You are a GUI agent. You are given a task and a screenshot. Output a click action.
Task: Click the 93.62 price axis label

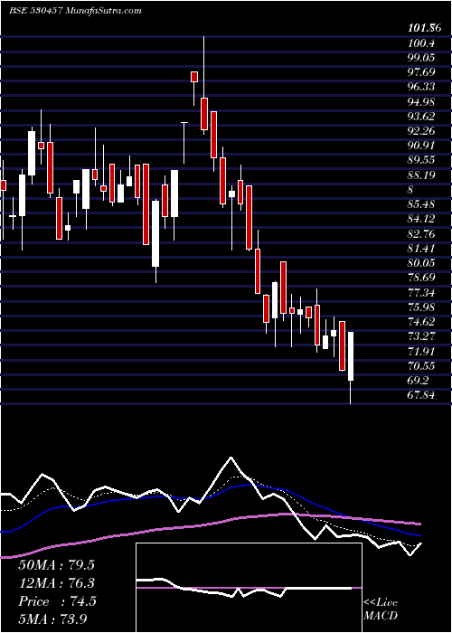pyautogui.click(x=421, y=117)
